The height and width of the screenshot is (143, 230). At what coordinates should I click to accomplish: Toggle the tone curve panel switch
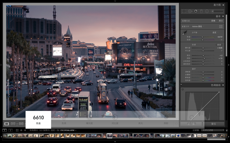[x=181, y=85]
